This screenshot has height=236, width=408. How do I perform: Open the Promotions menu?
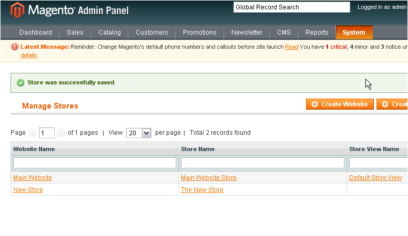pos(200,33)
